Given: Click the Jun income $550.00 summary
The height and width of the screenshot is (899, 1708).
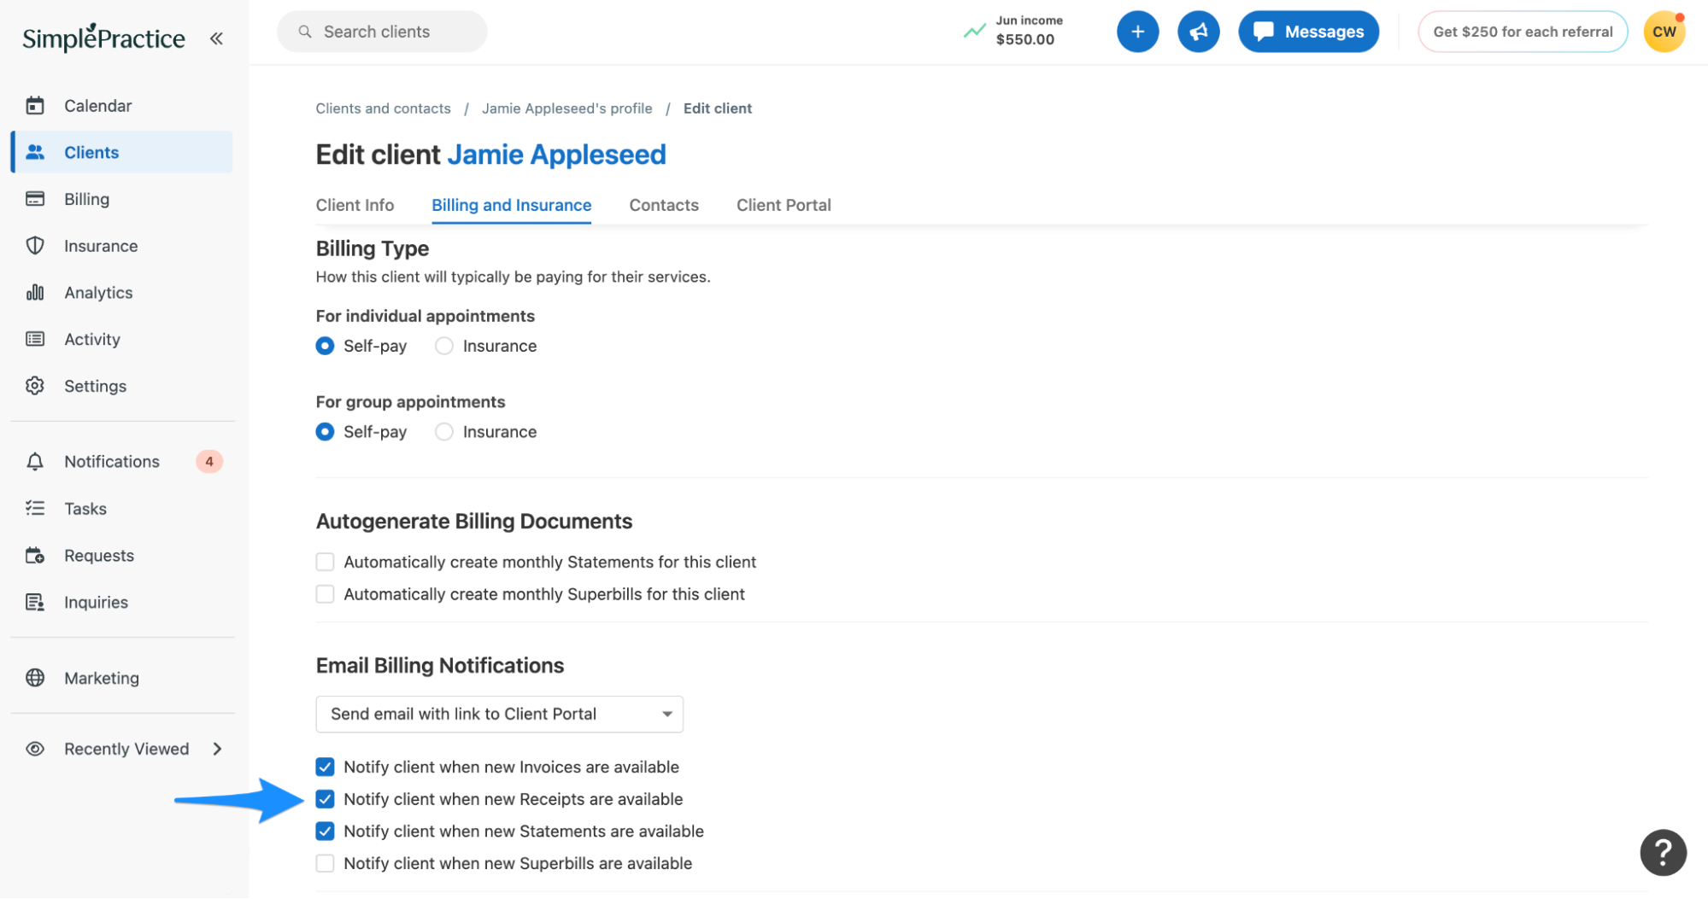Looking at the screenshot, I should (x=1013, y=31).
